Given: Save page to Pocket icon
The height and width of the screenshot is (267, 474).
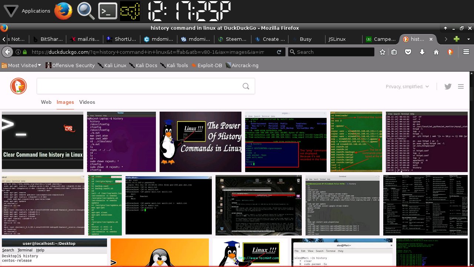Looking at the screenshot, I should pos(408,52).
